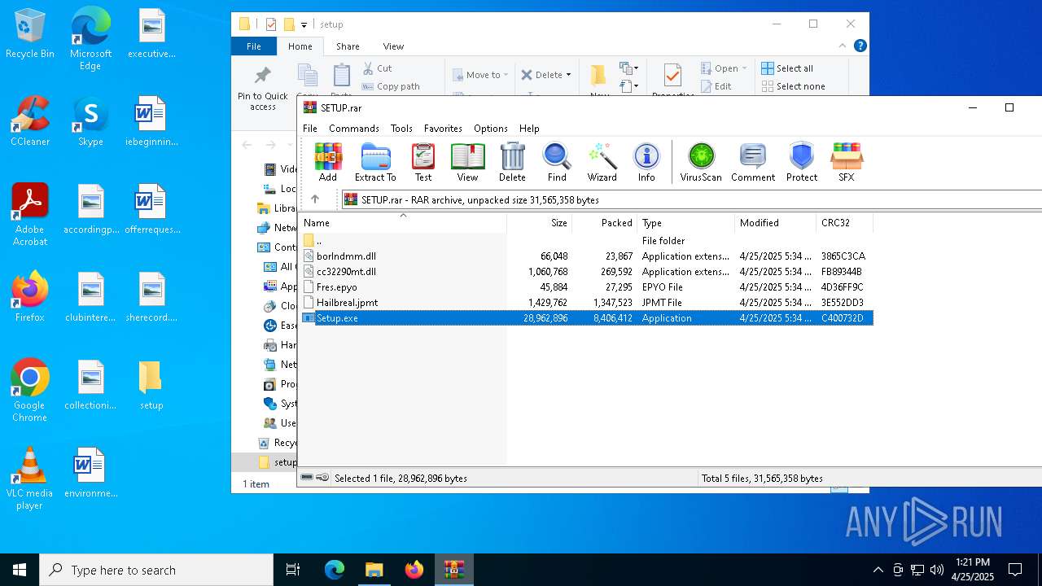Switch to Explorer Share ribbon tab
Viewport: 1042px width, 586px height.
click(348, 46)
